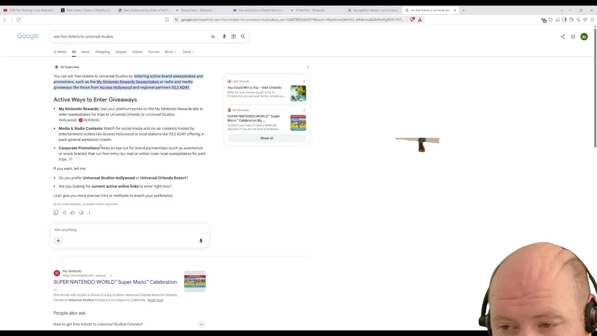Click the 'AI Overview' heading label
This screenshot has width=597, height=336.
(69, 67)
